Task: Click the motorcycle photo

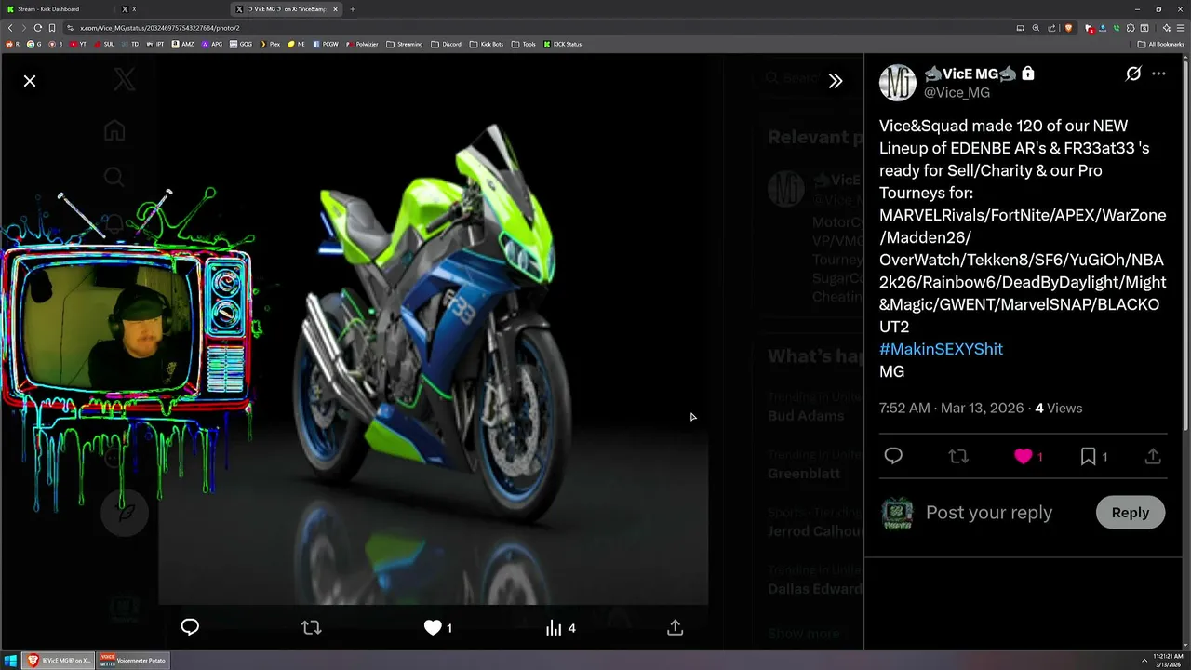Action: point(433,330)
